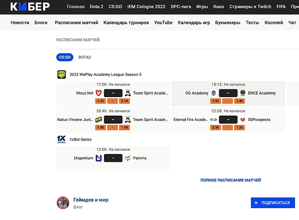Click the Ungentium team logo
The width and height of the screenshot is (299, 220).
(99, 158)
